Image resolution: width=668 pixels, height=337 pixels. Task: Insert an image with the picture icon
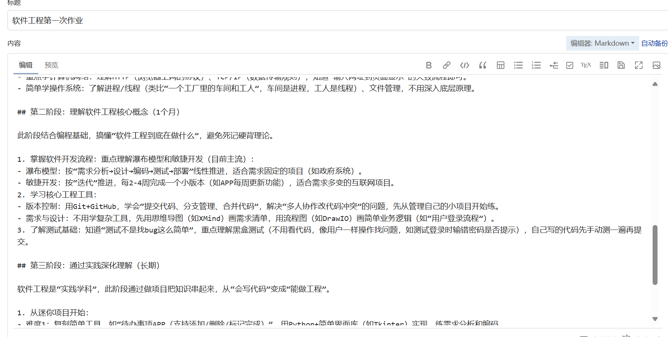tap(656, 65)
